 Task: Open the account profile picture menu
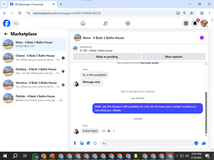[x=204, y=23]
